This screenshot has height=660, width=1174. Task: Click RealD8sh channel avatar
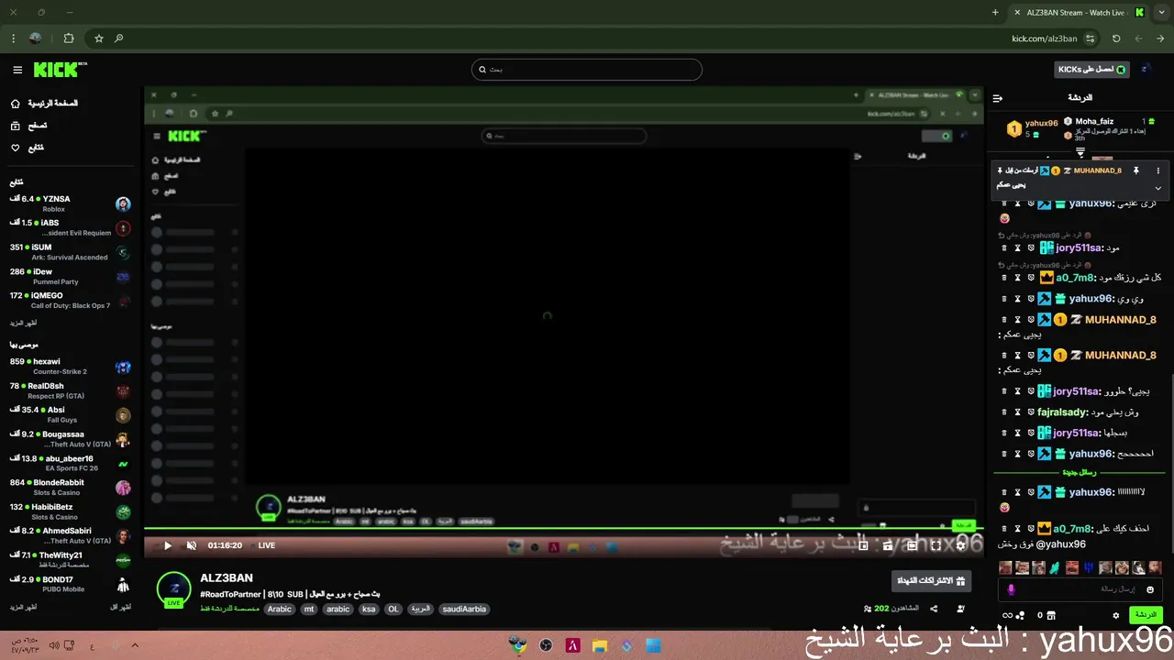(123, 391)
